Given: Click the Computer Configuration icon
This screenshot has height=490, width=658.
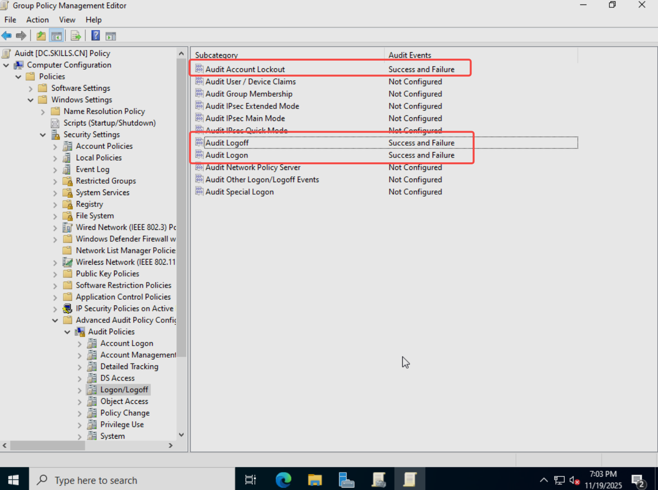Looking at the screenshot, I should click(19, 65).
